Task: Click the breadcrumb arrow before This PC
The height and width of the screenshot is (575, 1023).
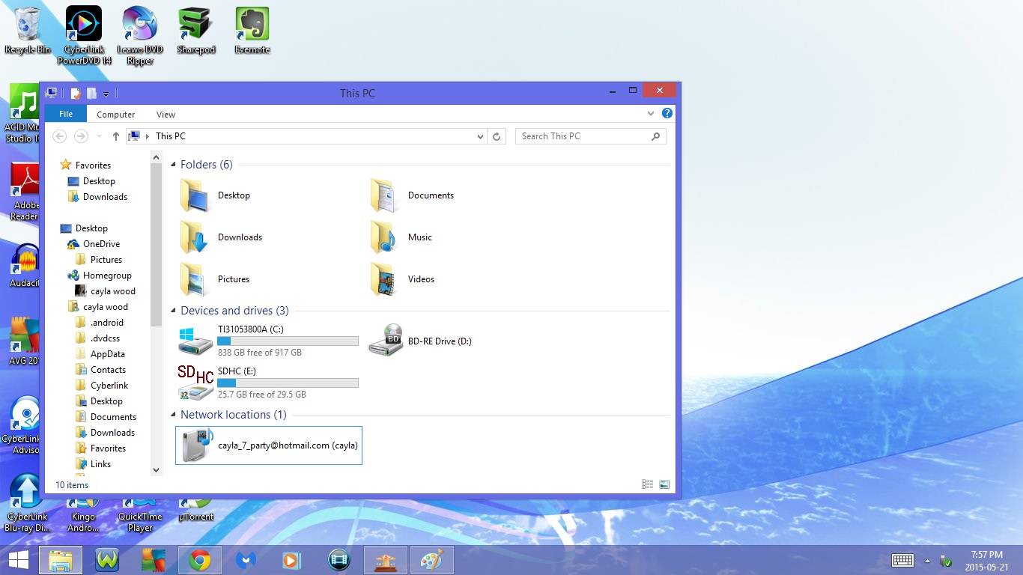Action: pyautogui.click(x=148, y=136)
